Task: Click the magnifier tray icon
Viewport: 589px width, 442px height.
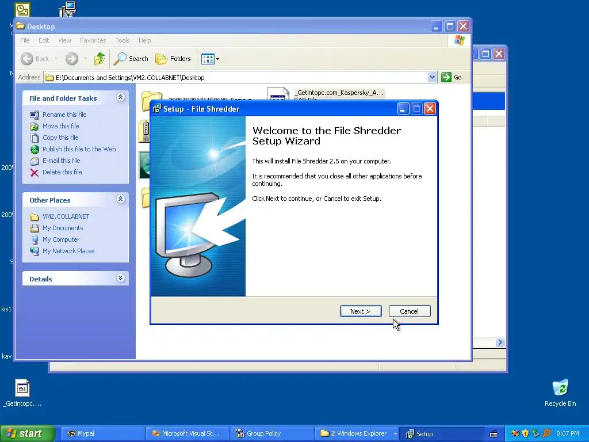Action: pos(546,433)
